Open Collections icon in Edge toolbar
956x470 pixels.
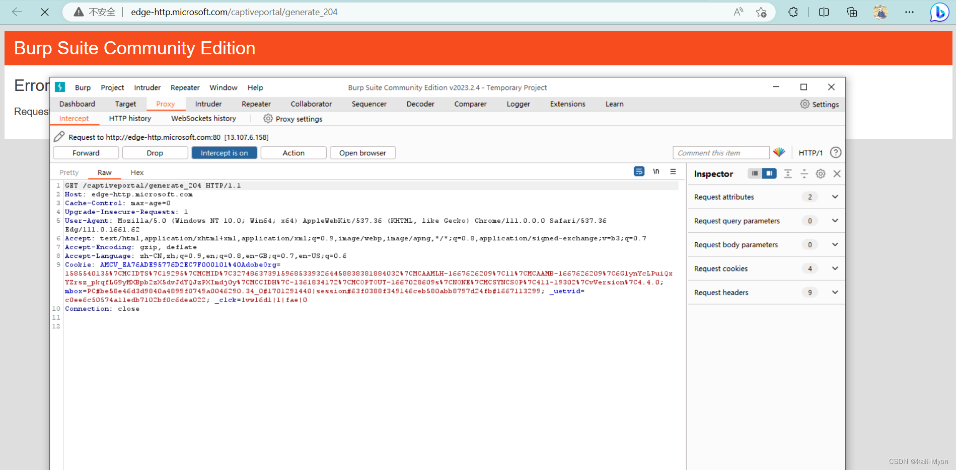[852, 12]
